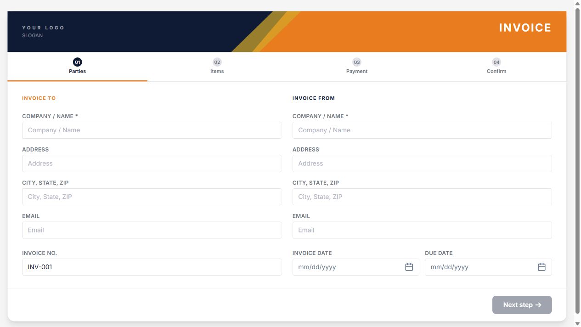This screenshot has width=581, height=327.
Task: Click the page vertical scrollbar thumb
Action: [577, 161]
